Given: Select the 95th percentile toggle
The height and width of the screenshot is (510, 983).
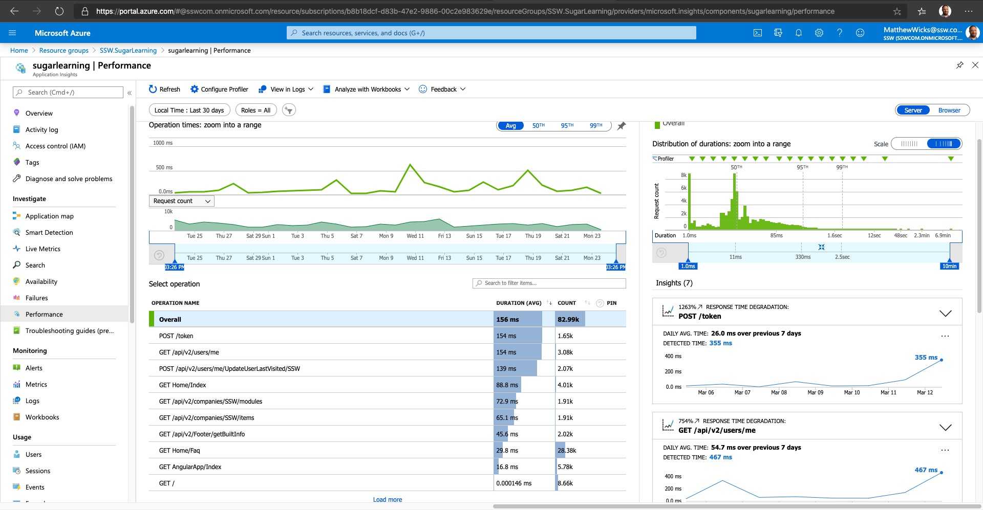Looking at the screenshot, I should 567,126.
